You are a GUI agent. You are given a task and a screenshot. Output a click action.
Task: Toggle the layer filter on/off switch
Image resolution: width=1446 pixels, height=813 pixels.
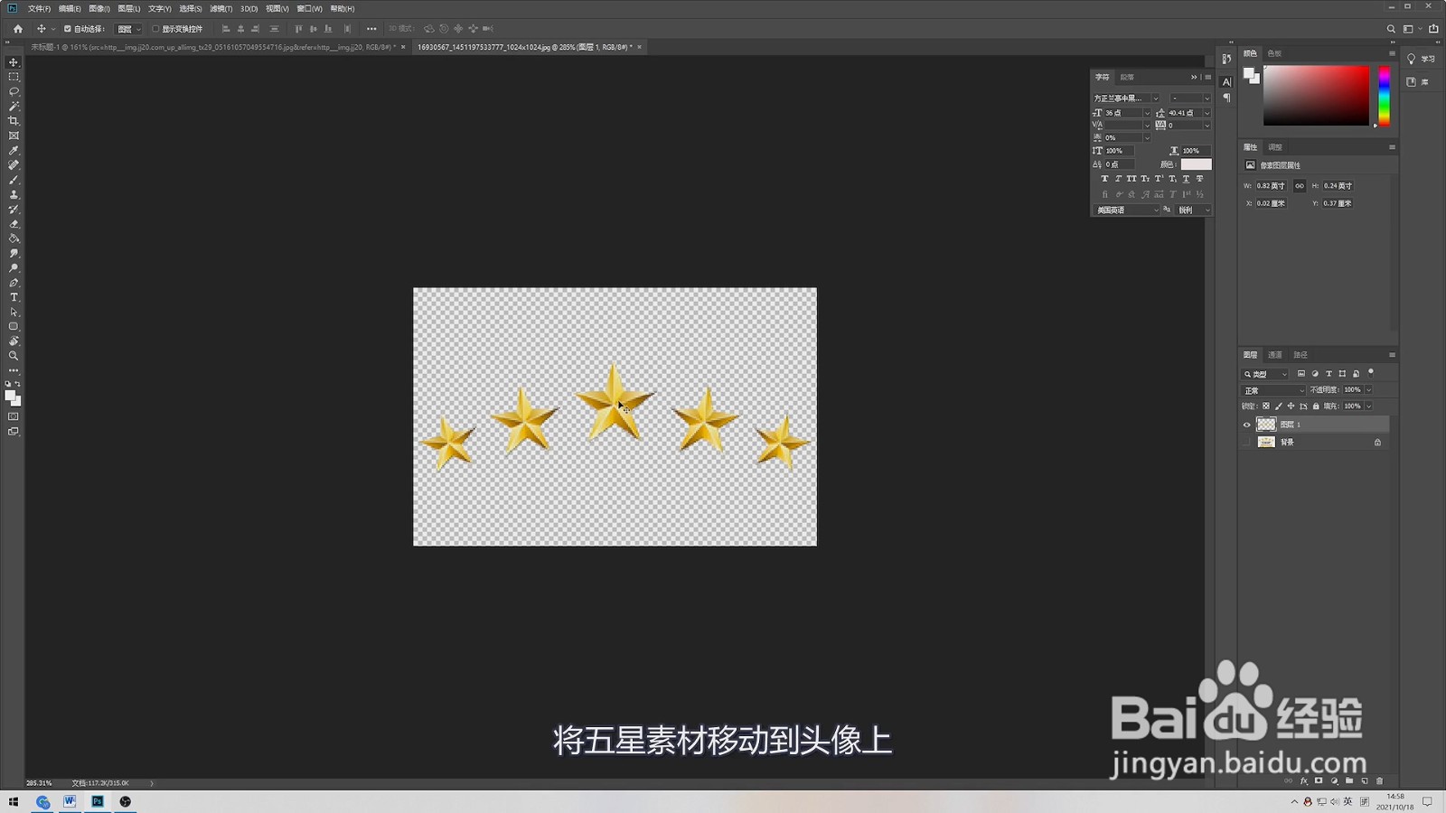click(x=1371, y=372)
